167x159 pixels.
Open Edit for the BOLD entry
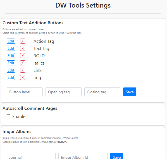coord(11,56)
